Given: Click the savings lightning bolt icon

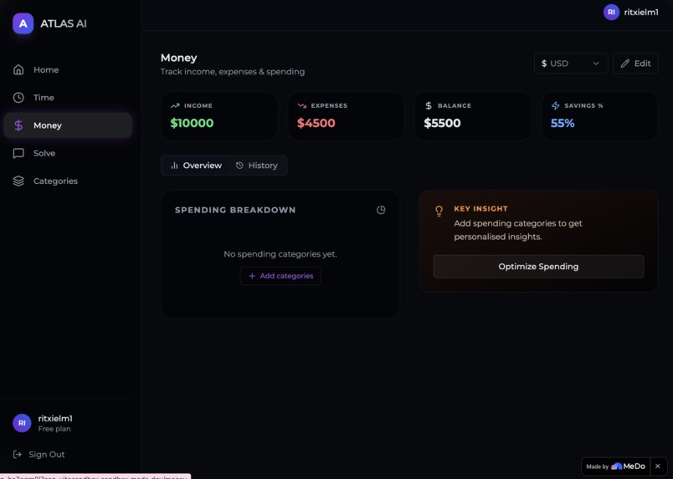Looking at the screenshot, I should pos(556,105).
